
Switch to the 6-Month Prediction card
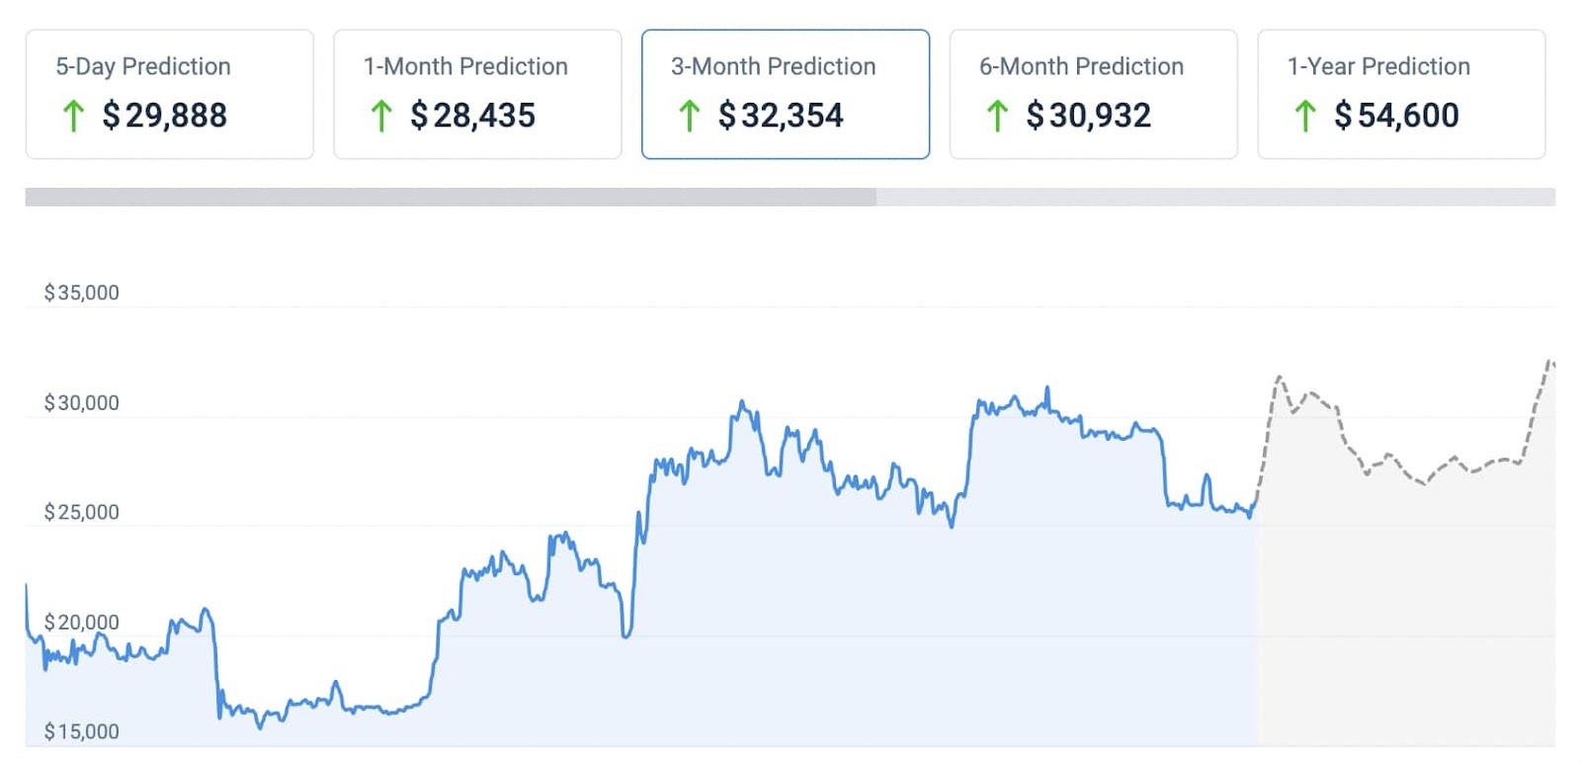point(1093,94)
